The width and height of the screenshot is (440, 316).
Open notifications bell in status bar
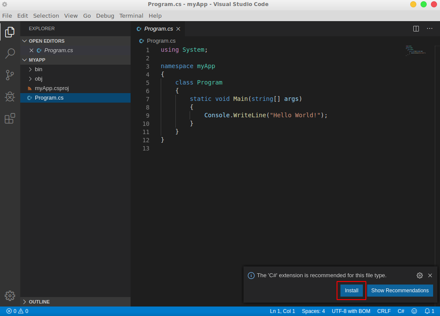pyautogui.click(x=429, y=311)
